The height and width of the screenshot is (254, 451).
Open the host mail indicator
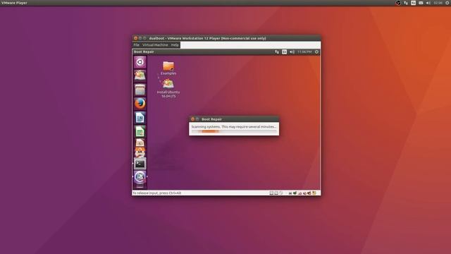pyautogui.click(x=421, y=3)
